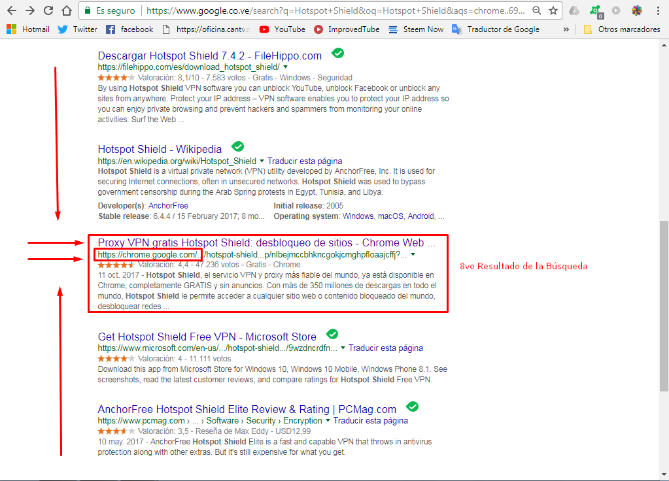Expand the arrow after the en.wikipedia.org URL
Viewport: 669px width, 481px height.
coord(262,161)
